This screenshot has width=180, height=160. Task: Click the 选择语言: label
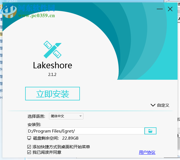coord(36,116)
